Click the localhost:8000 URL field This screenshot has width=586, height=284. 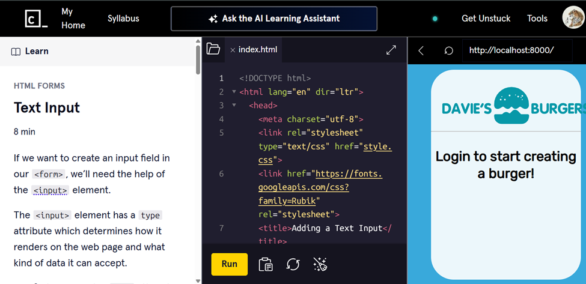[517, 50]
